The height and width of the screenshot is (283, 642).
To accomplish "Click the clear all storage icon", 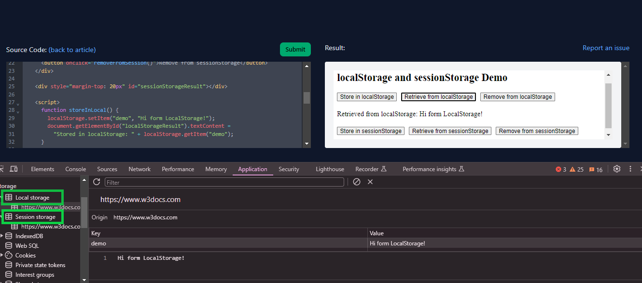I will (357, 182).
